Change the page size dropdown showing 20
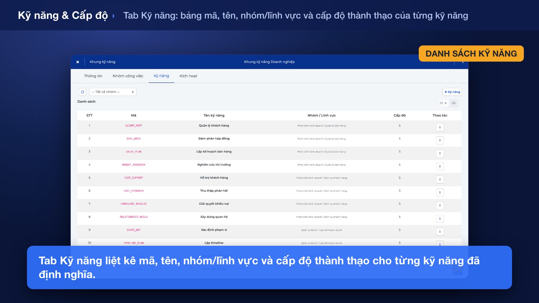 [x=443, y=103]
